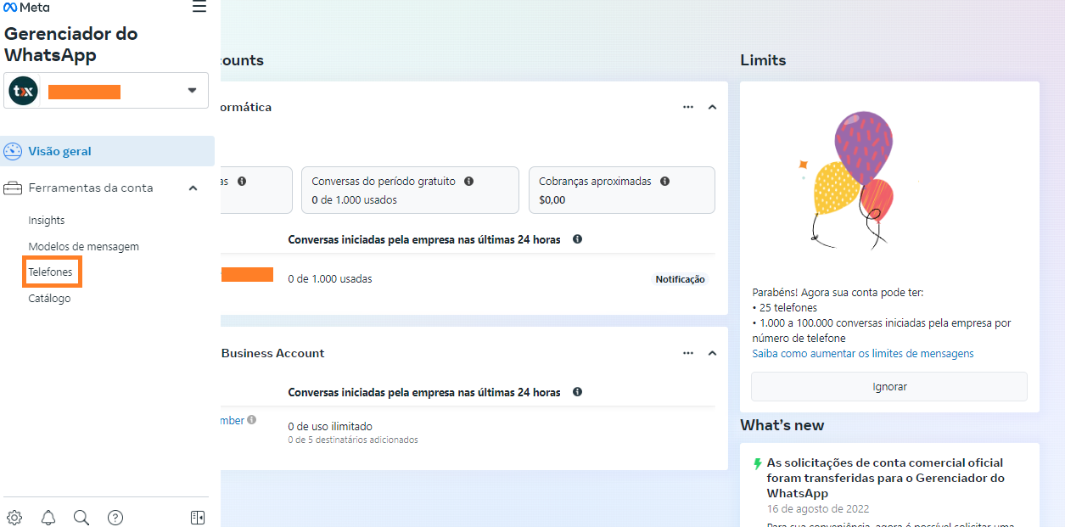
Task: Show info for Cobranças aproximadas
Action: (664, 182)
